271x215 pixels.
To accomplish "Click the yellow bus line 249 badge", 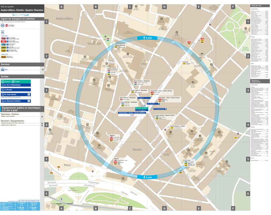I will coord(3,47).
